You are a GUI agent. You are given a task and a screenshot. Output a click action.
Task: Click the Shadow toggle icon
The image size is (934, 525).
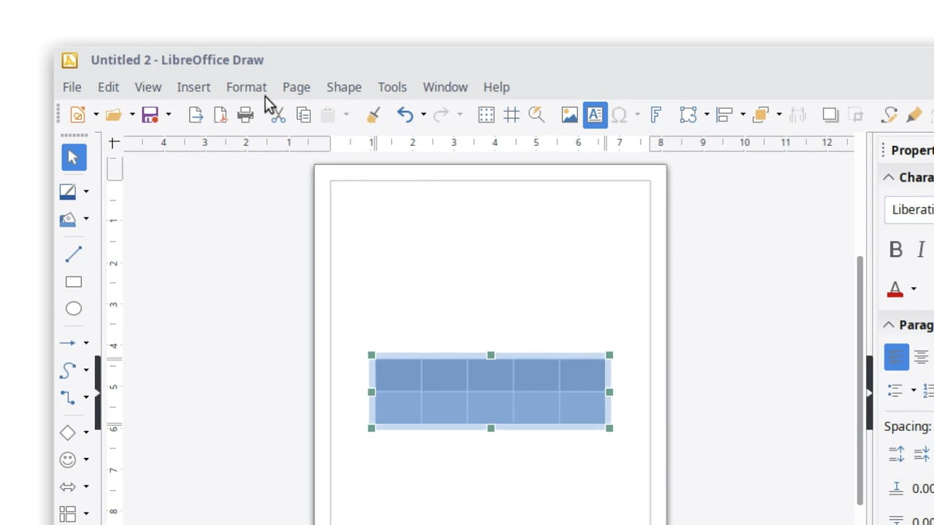(x=830, y=114)
